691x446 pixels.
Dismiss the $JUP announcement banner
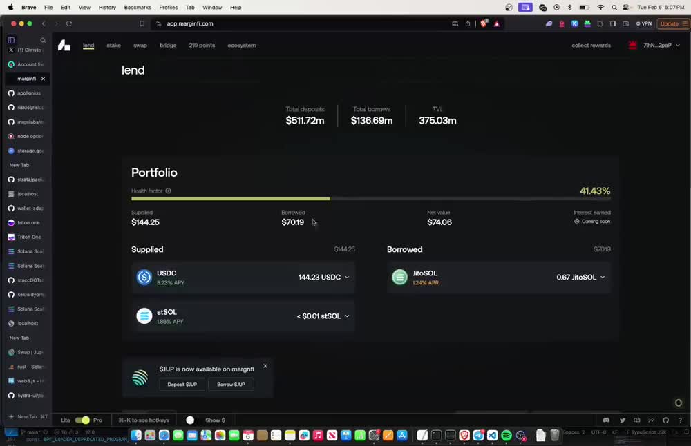tap(265, 366)
